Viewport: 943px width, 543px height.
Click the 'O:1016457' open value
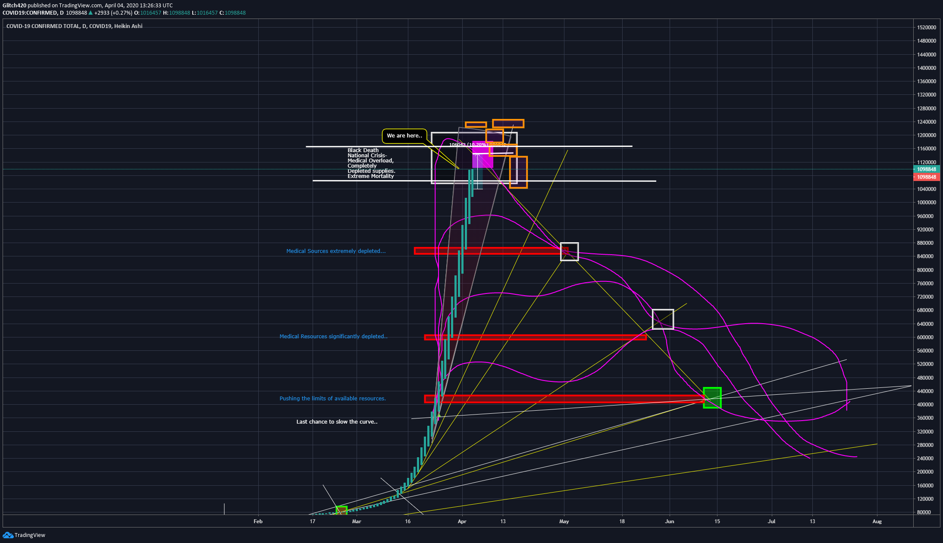coord(147,13)
